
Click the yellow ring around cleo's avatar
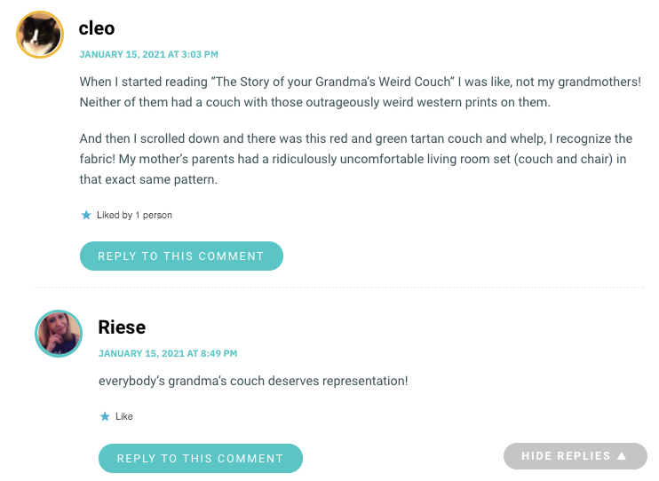tap(40, 12)
